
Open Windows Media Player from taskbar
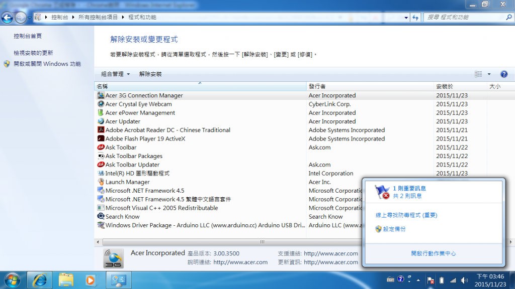[x=91, y=280]
